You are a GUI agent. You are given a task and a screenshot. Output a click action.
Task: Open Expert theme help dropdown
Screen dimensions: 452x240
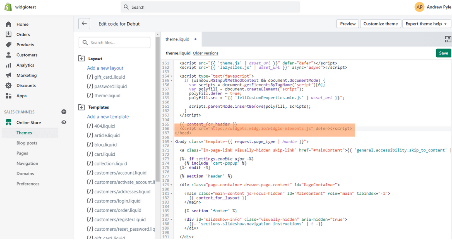(x=426, y=24)
